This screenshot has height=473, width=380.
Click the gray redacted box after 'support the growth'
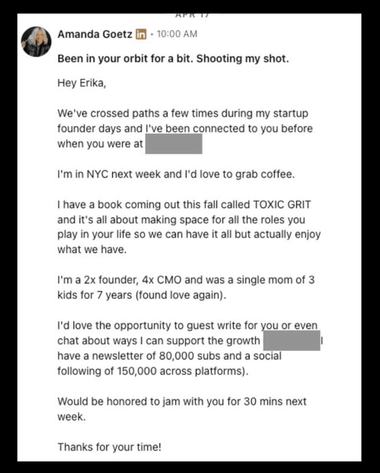[291, 340]
